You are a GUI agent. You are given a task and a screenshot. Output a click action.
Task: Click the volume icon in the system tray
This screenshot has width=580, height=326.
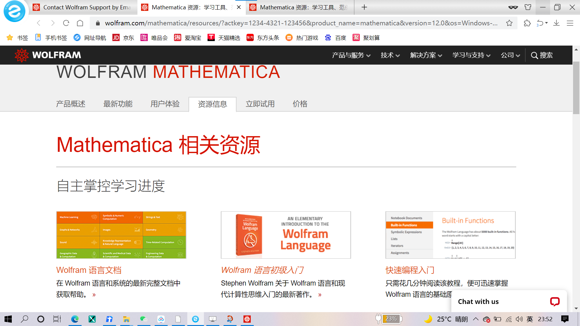coord(519,319)
